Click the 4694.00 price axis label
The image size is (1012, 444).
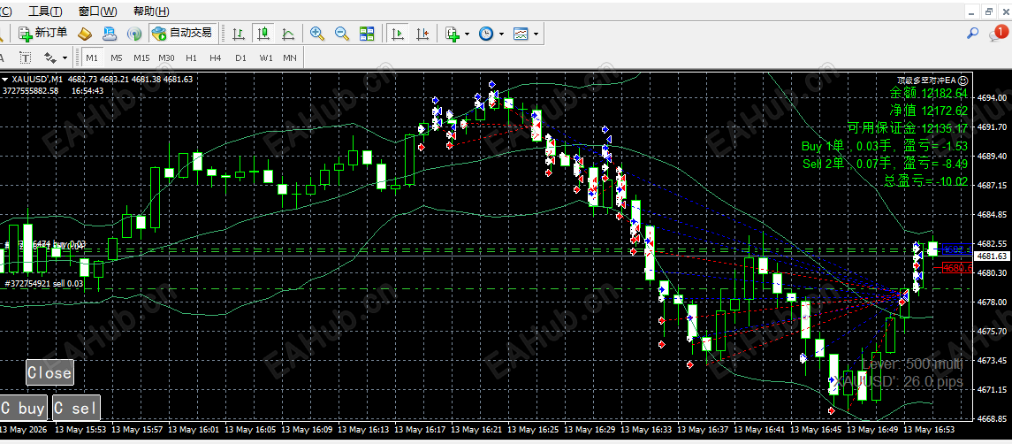coord(992,98)
